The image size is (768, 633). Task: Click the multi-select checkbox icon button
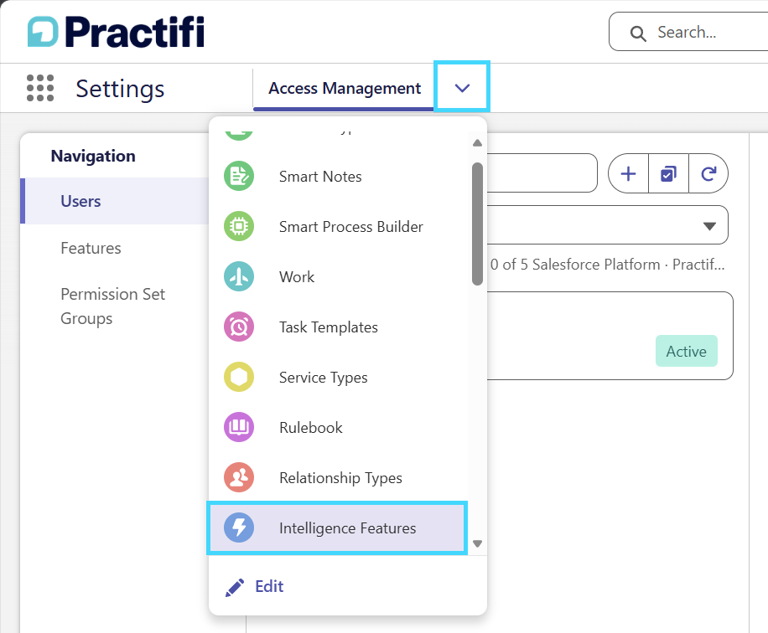click(x=668, y=173)
